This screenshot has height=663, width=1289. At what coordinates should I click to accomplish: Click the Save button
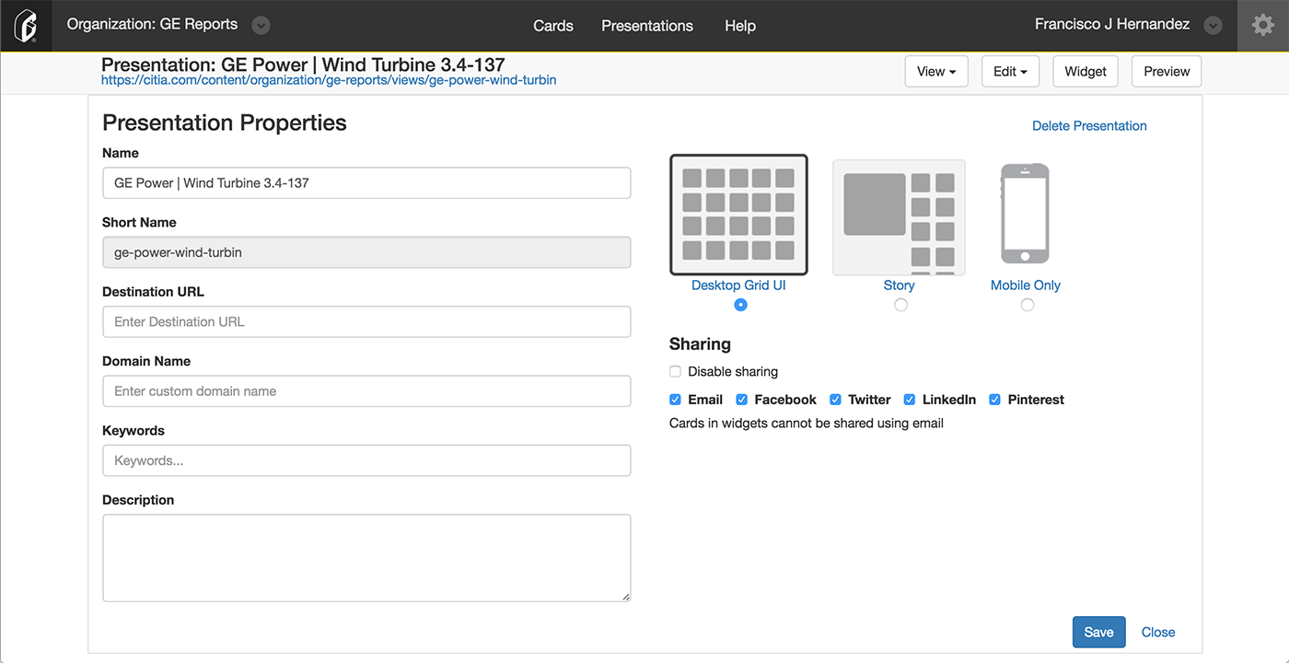pyautogui.click(x=1098, y=632)
